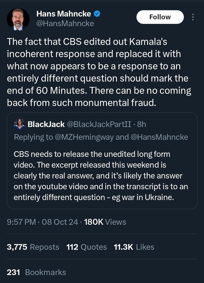The height and width of the screenshot is (283, 204).
Task: Click the 9:57 PM · 08 Oct 24 timestamp
Action: coord(42,222)
